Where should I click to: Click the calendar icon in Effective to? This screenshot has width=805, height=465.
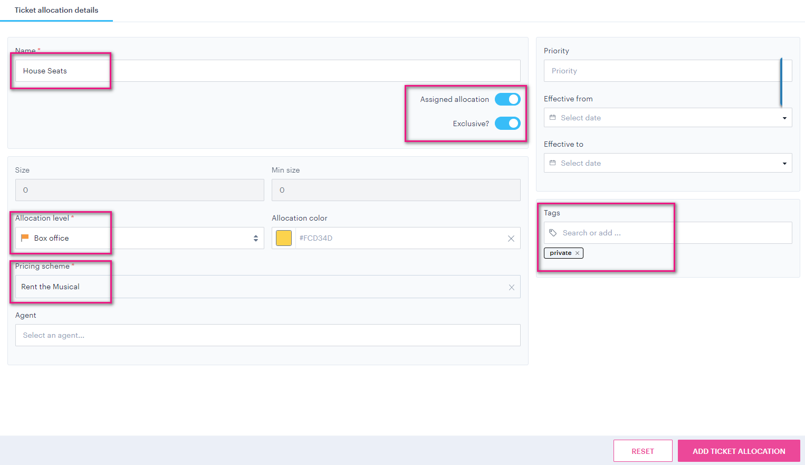point(553,163)
